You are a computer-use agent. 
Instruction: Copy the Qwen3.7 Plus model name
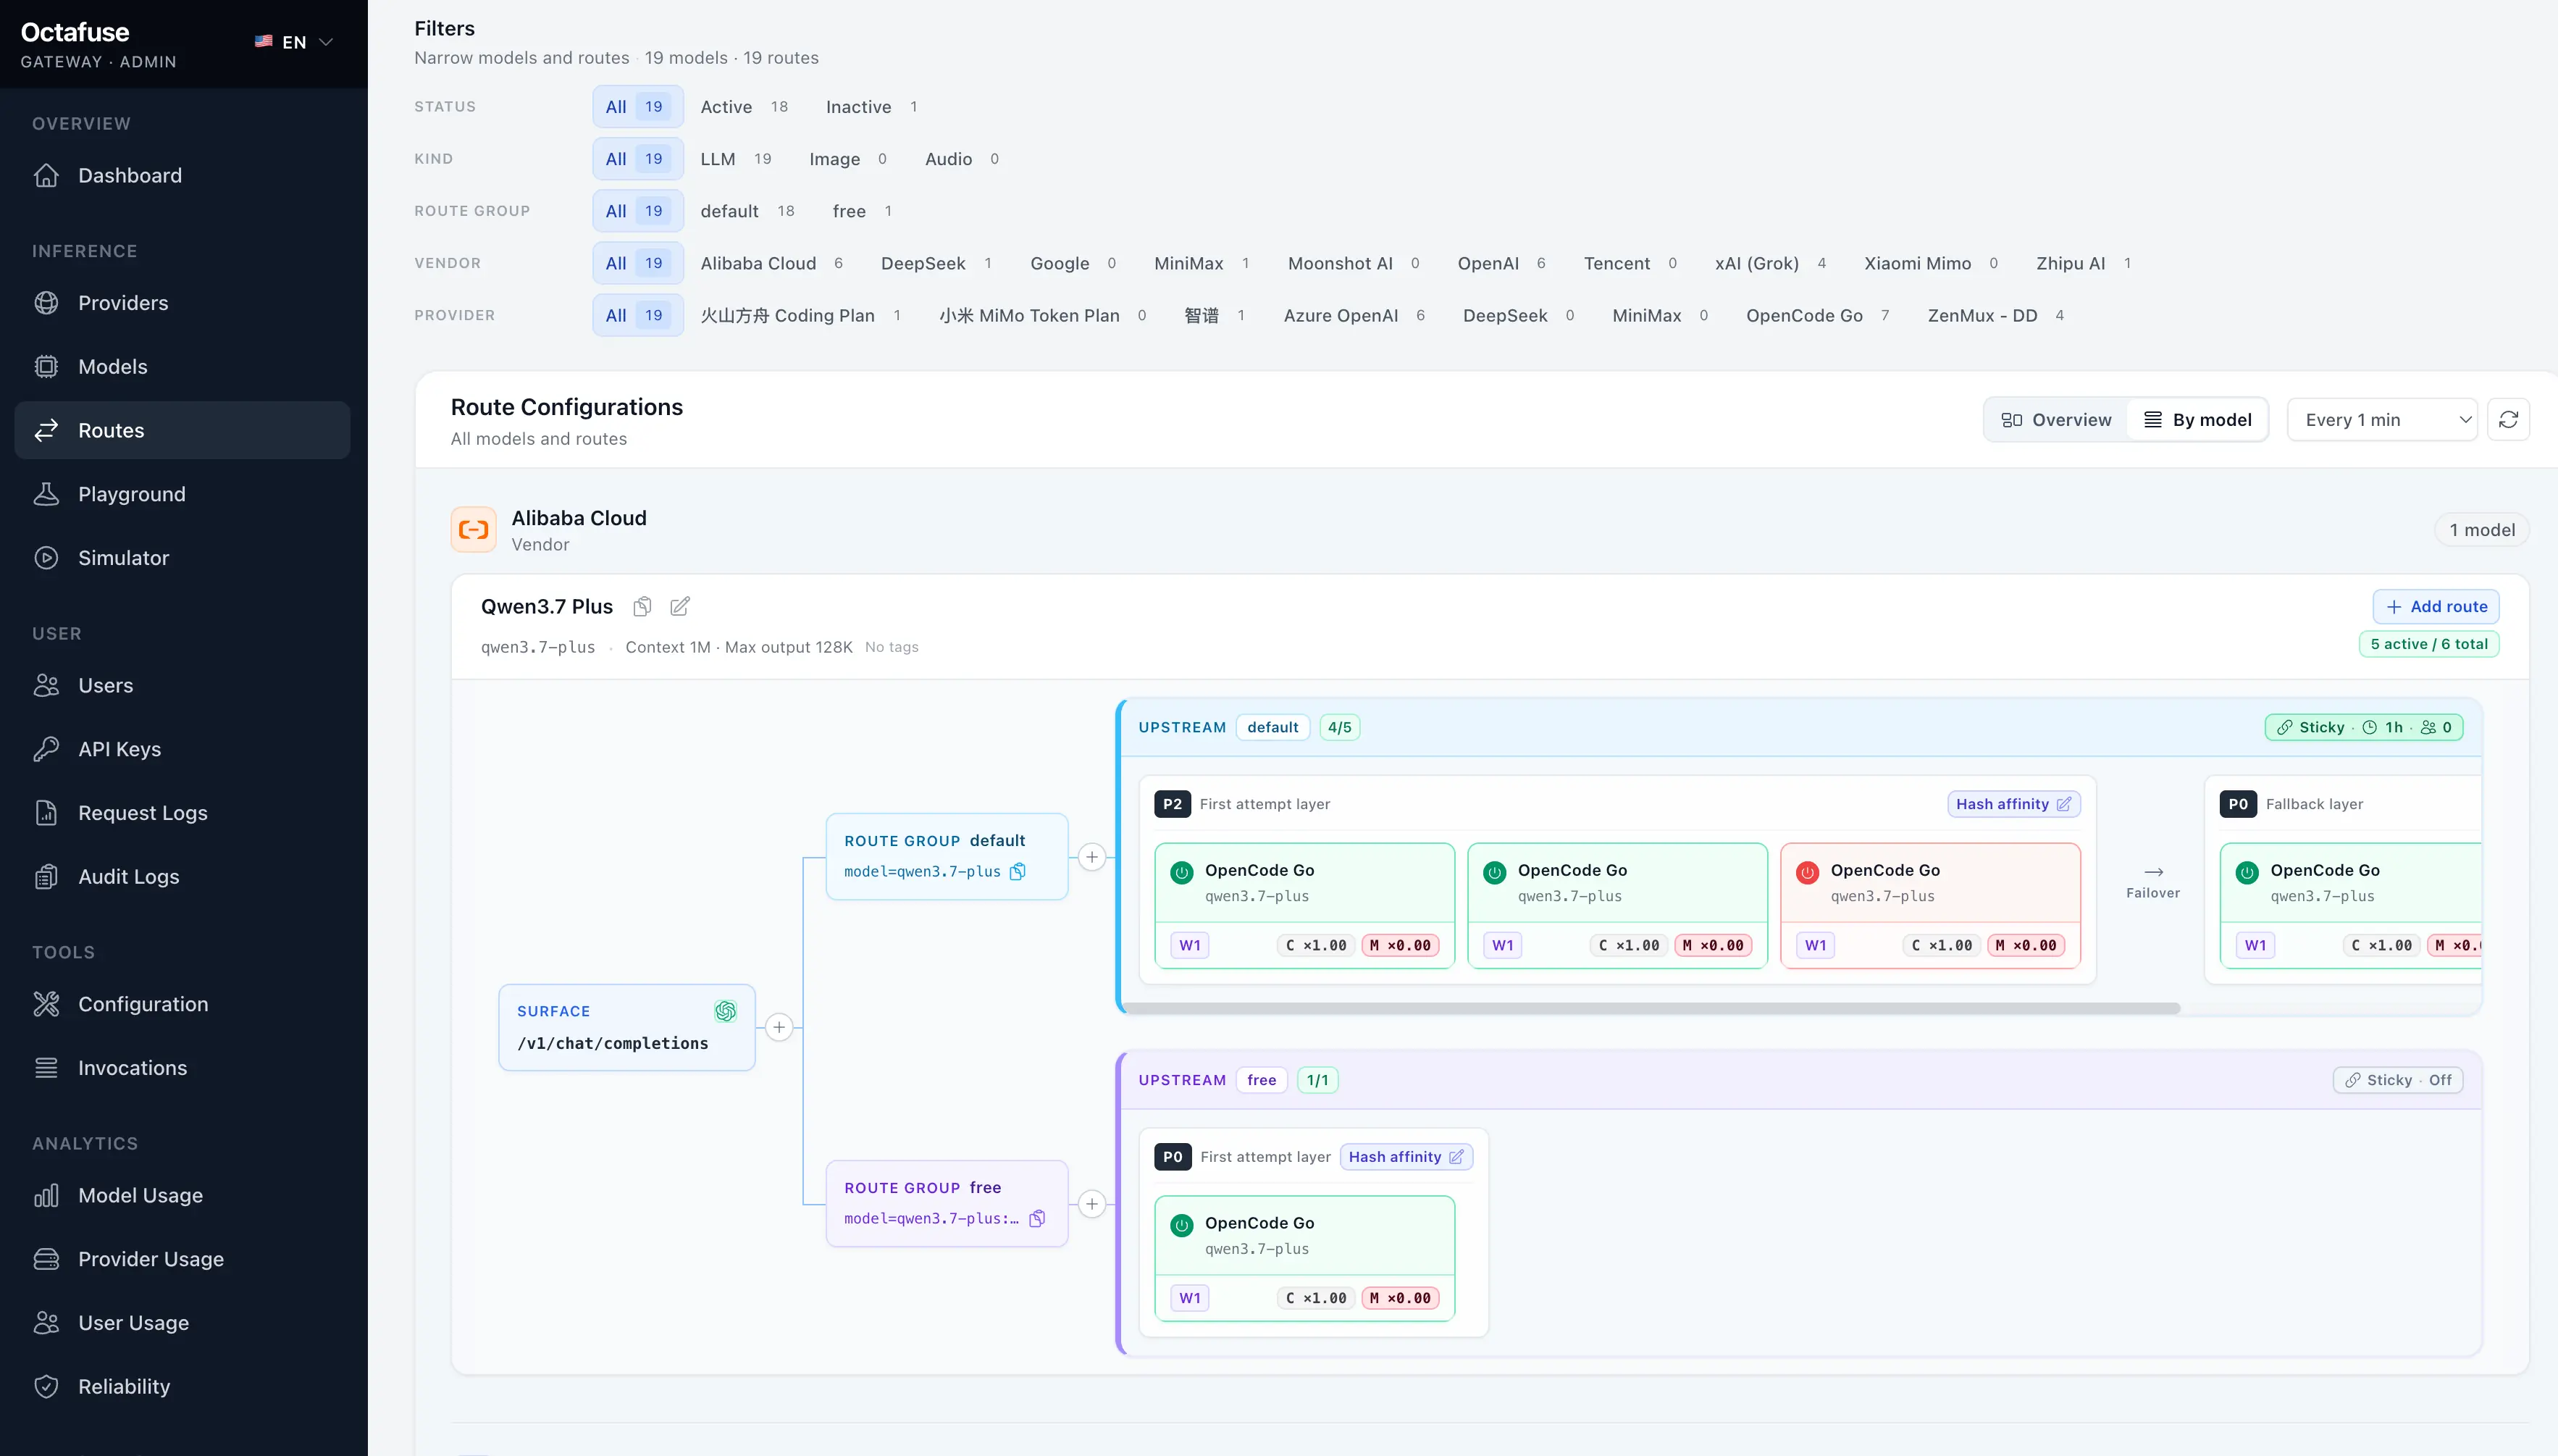pos(642,606)
